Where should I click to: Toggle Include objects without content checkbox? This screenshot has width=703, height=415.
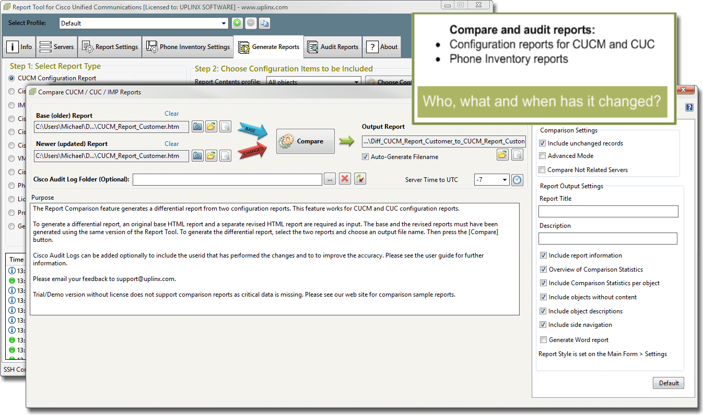pyautogui.click(x=544, y=297)
